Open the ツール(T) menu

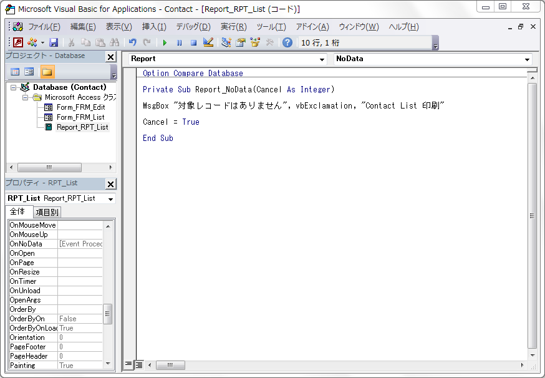point(271,27)
